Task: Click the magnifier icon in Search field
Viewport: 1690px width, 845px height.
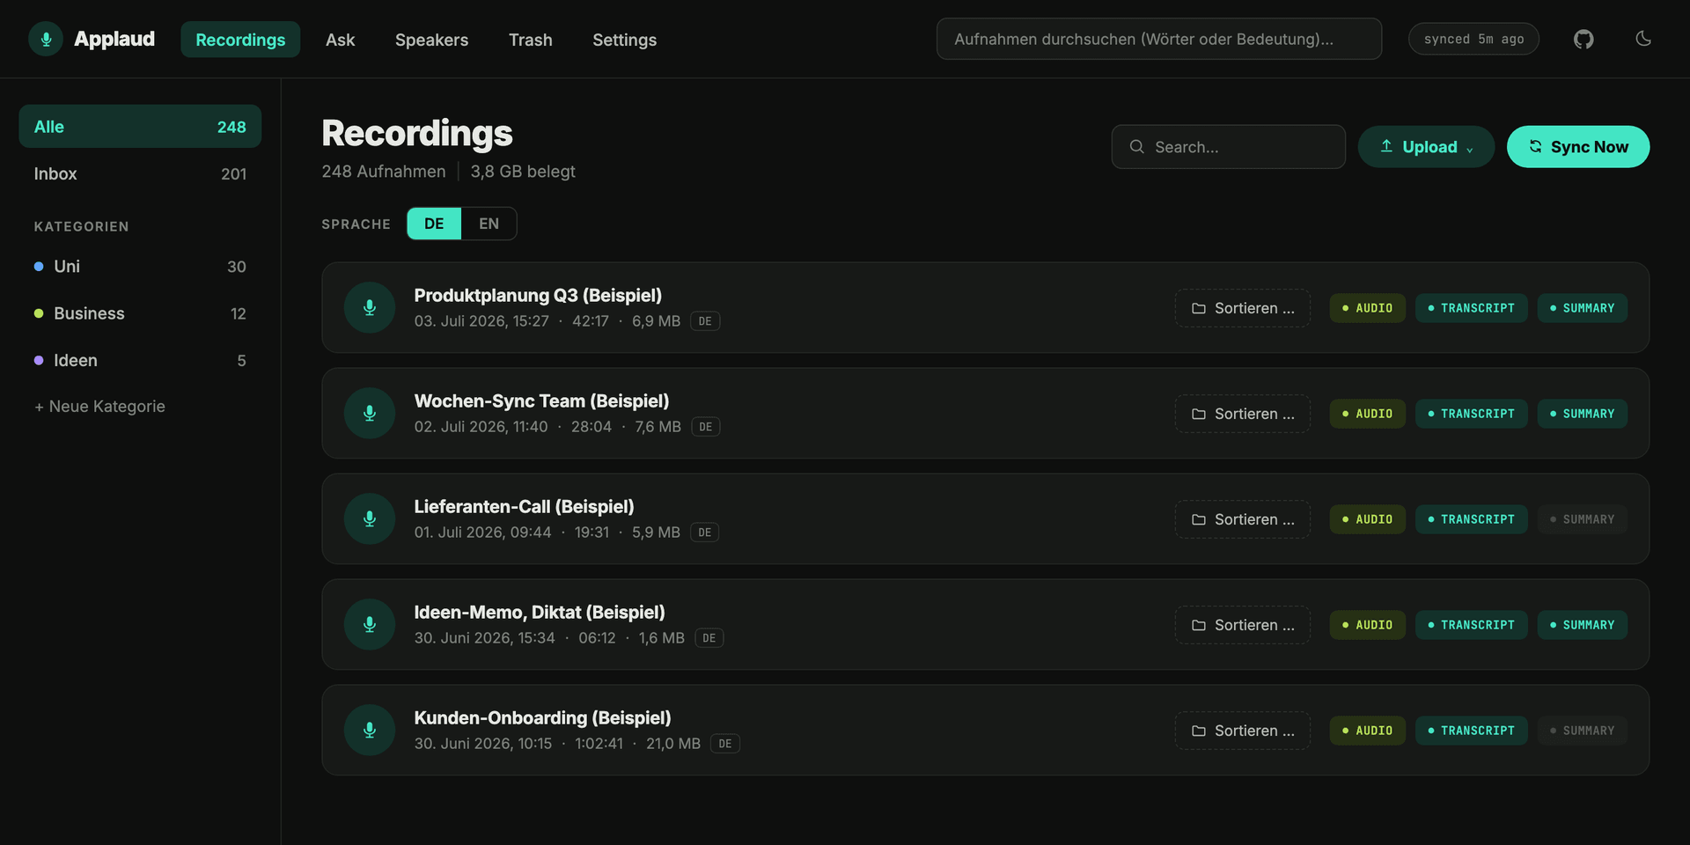Action: (x=1137, y=147)
